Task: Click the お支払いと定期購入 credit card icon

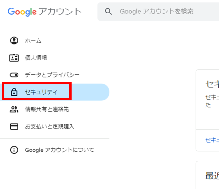Action: [14, 127]
